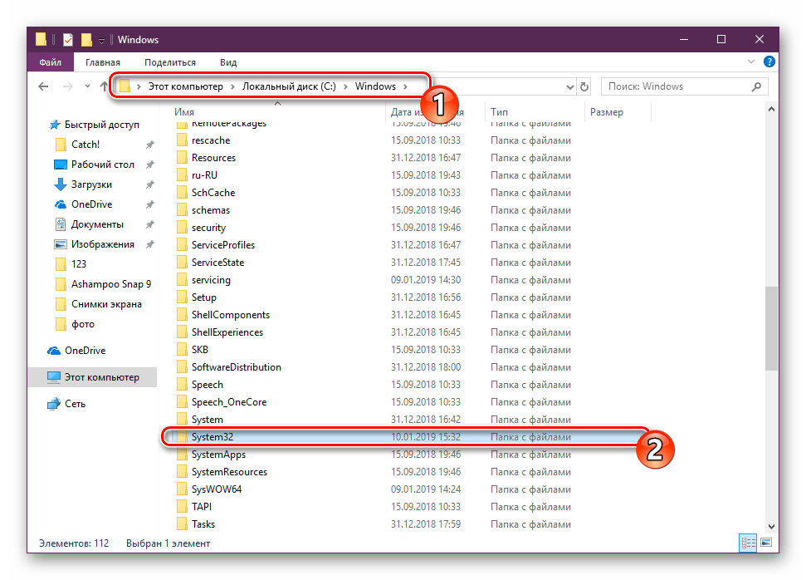
Task: Click the Back navigation arrow
Action: [44, 86]
